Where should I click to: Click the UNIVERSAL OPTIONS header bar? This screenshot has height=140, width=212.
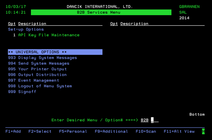pyautogui.click(x=55, y=52)
